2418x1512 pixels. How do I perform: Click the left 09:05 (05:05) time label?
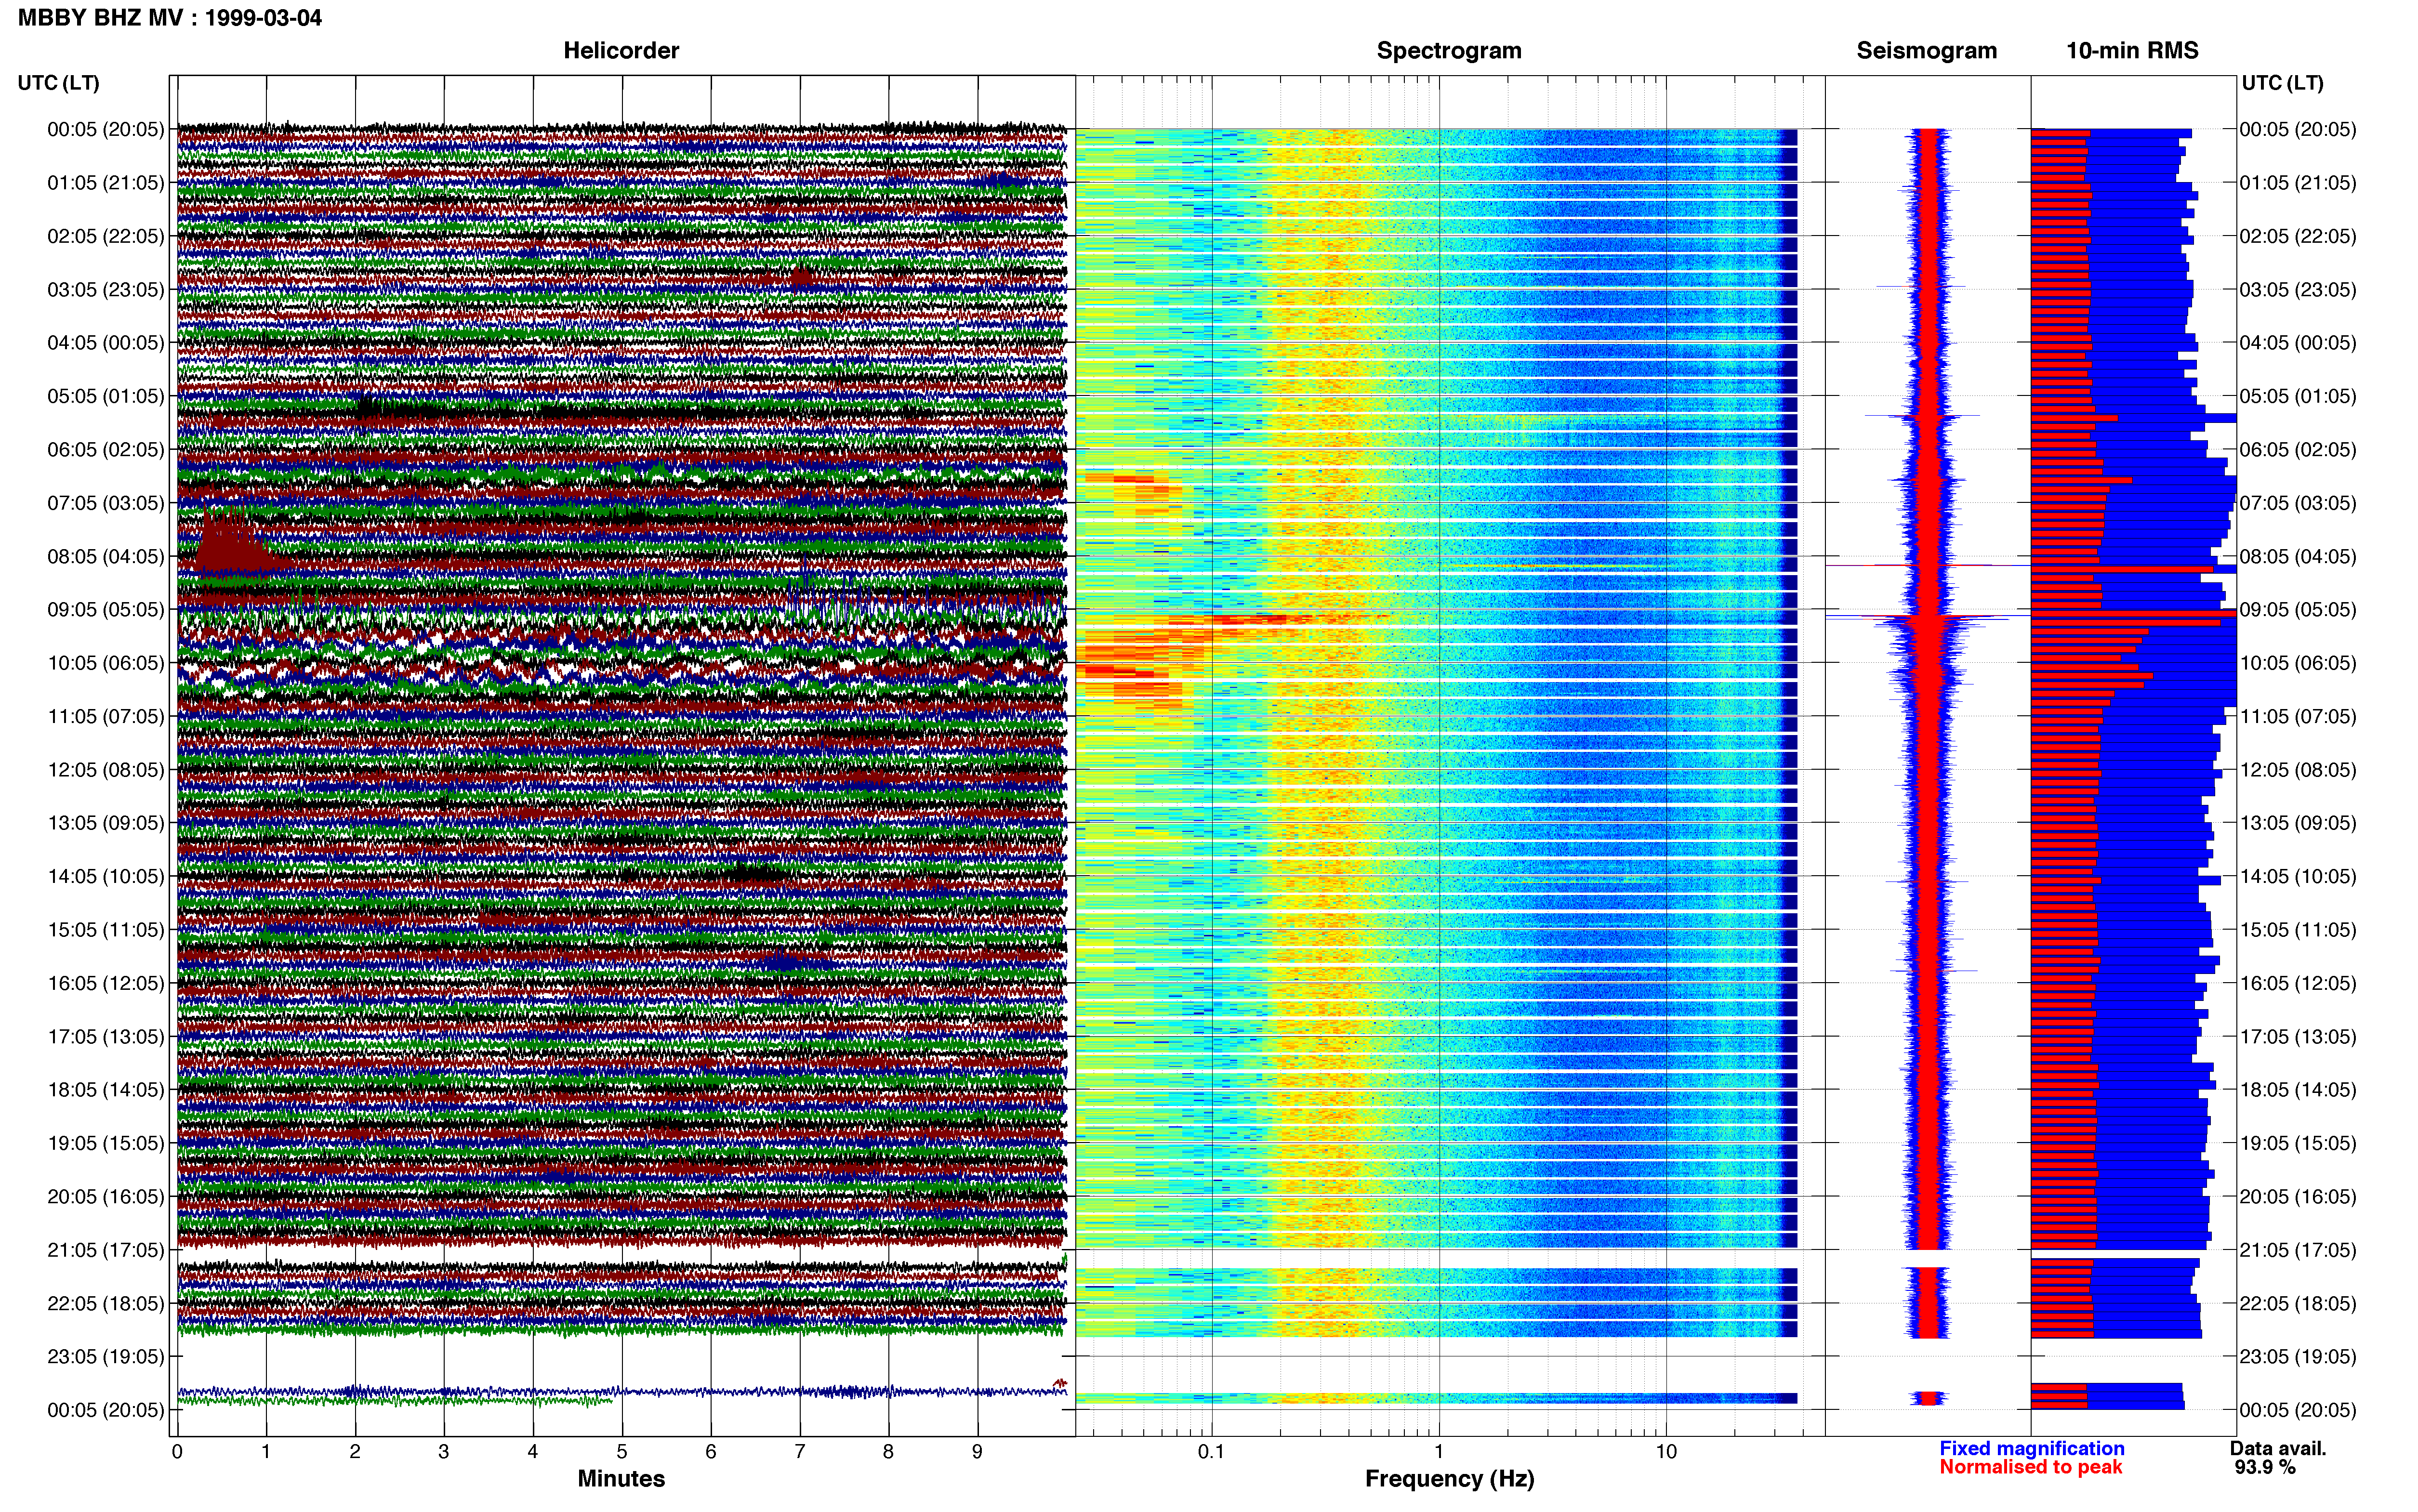[105, 610]
